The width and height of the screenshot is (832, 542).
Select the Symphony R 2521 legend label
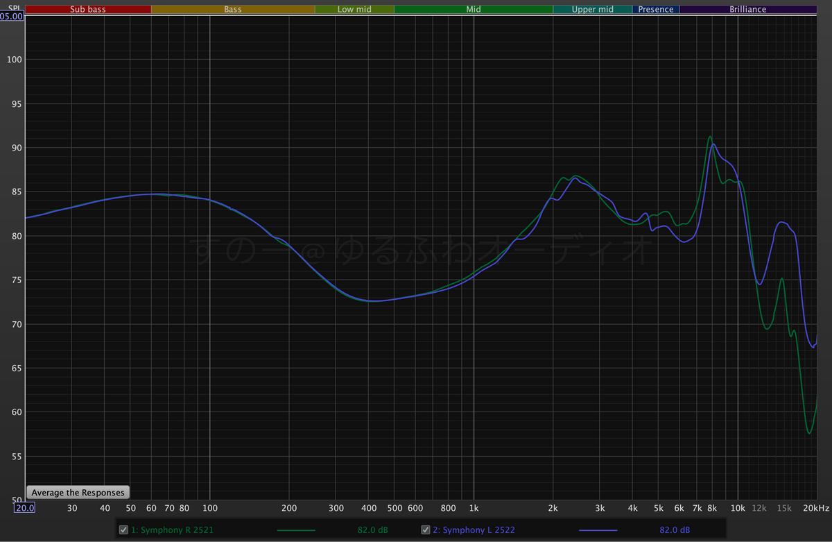[x=172, y=530]
